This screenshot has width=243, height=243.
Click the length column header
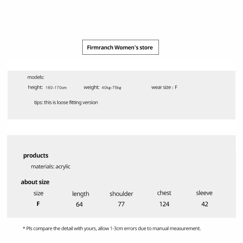tap(80, 194)
